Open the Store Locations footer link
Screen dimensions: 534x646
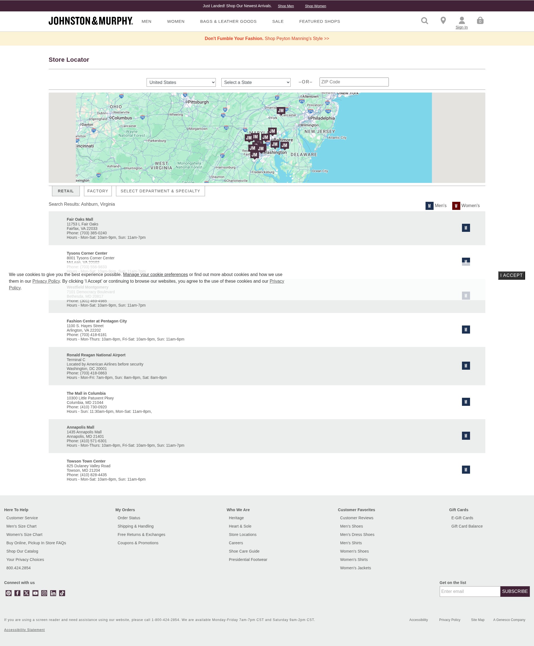243,534
